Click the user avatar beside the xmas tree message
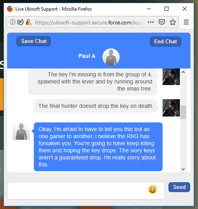This screenshot has height=209, width=198. pyautogui.click(x=171, y=77)
